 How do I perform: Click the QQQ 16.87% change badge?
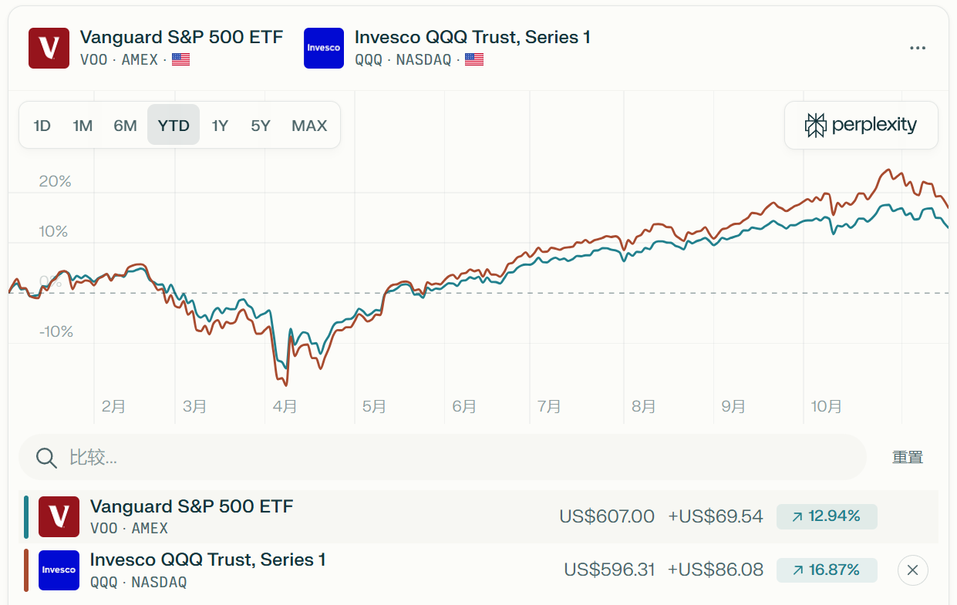827,570
